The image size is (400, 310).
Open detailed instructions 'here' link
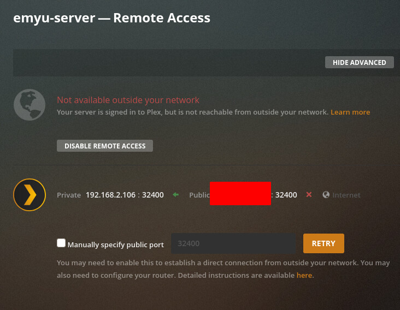point(304,276)
